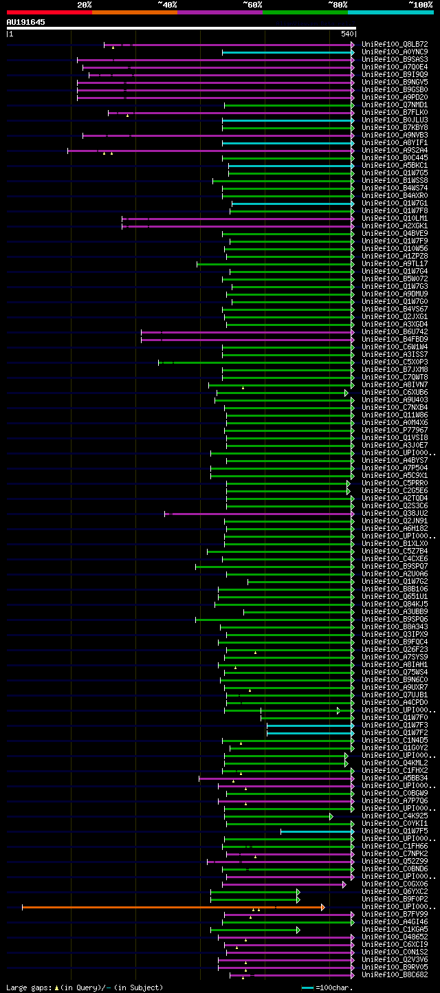Click the white query sequence ruler bar
This screenshot has width=440, height=993.
(181, 28)
